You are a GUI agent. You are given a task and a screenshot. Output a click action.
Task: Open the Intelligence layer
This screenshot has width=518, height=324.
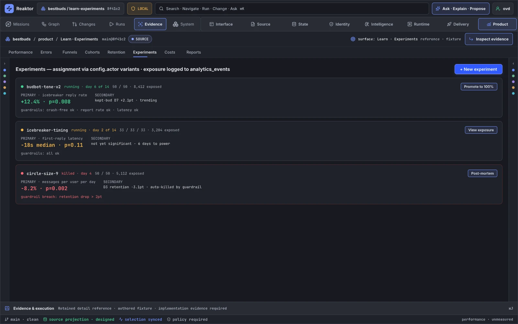pyautogui.click(x=379, y=24)
